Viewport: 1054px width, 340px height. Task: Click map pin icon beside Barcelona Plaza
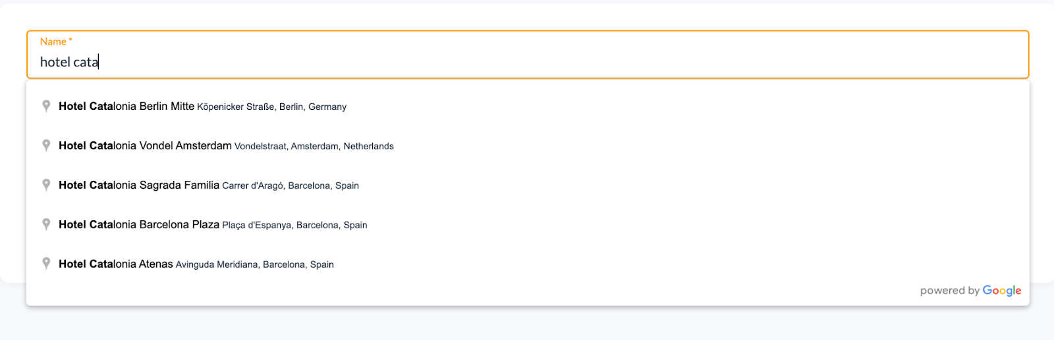46,224
